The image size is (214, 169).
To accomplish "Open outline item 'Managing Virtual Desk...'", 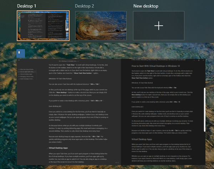I will pyautogui.click(x=27, y=77).
